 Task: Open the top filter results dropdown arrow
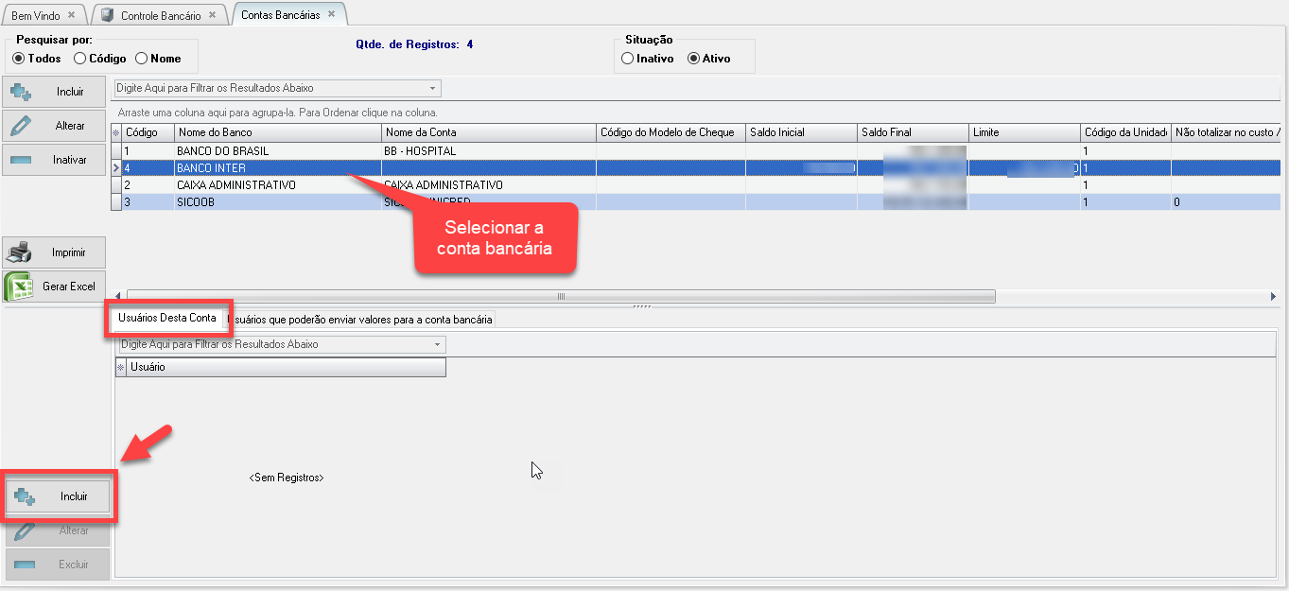click(433, 89)
